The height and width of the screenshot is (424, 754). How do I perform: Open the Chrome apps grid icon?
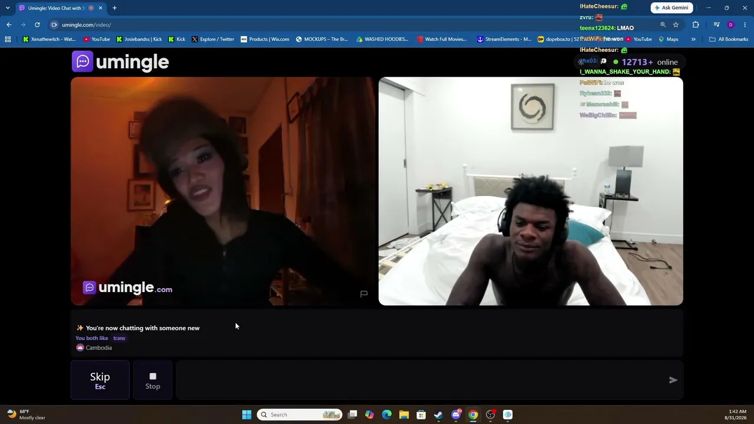(x=8, y=39)
